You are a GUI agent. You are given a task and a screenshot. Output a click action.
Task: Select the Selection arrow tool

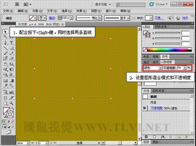pos(5,32)
